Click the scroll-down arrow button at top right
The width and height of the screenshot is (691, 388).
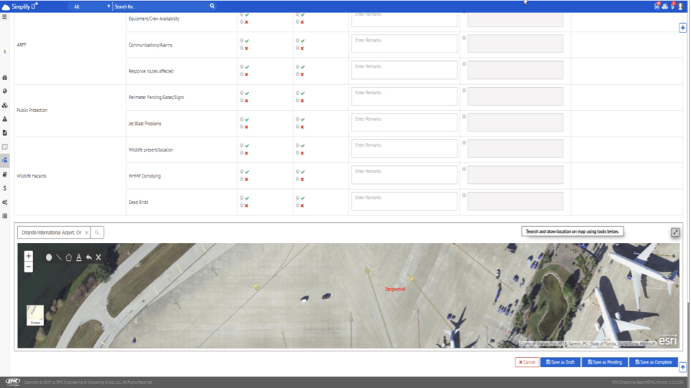[682, 28]
